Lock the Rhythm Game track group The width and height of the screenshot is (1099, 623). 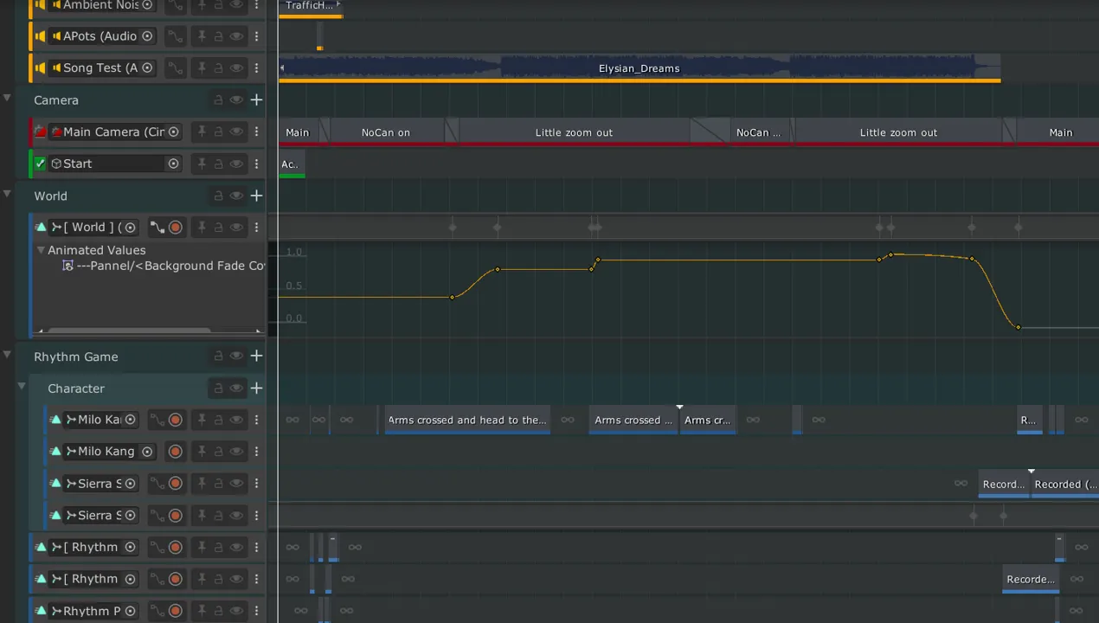(219, 356)
